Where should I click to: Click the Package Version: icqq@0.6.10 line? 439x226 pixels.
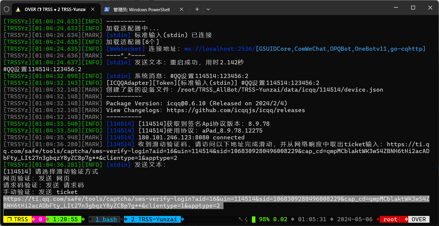pyautogui.click(x=197, y=103)
